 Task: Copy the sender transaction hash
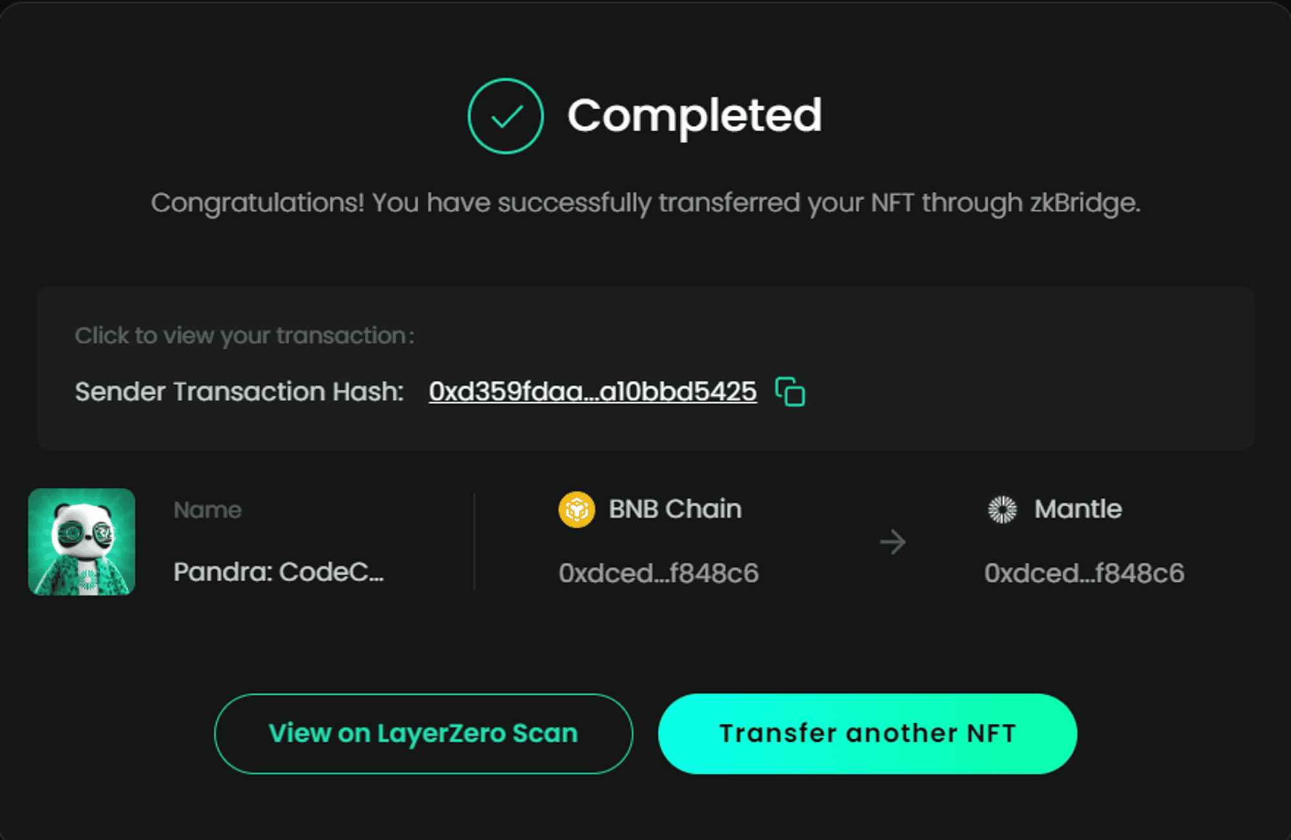790,392
